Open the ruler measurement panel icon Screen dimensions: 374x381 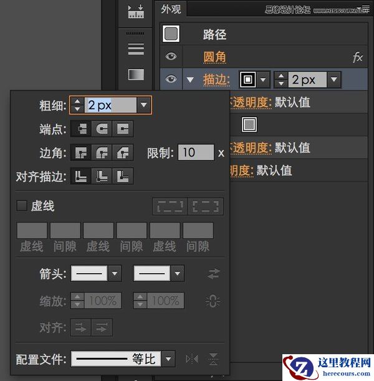tap(136, 11)
